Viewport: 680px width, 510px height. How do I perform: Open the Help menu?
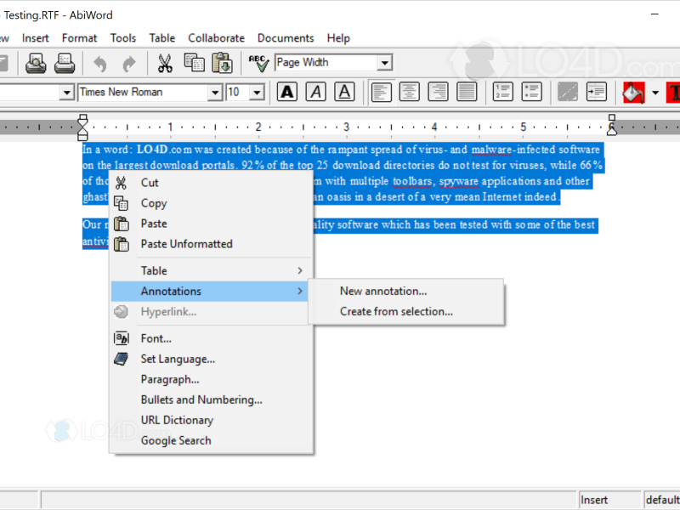point(338,38)
